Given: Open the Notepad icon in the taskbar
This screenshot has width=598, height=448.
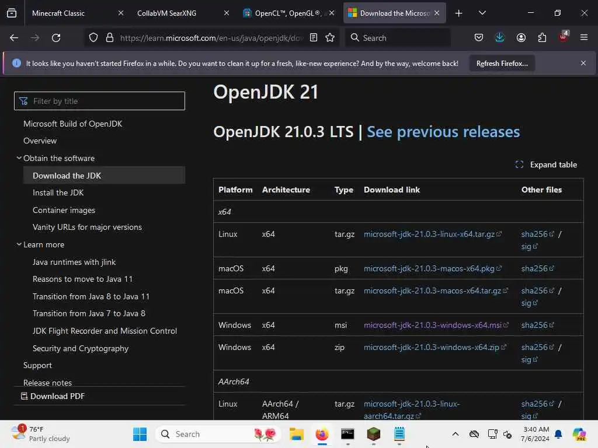Looking at the screenshot, I should coord(399,434).
